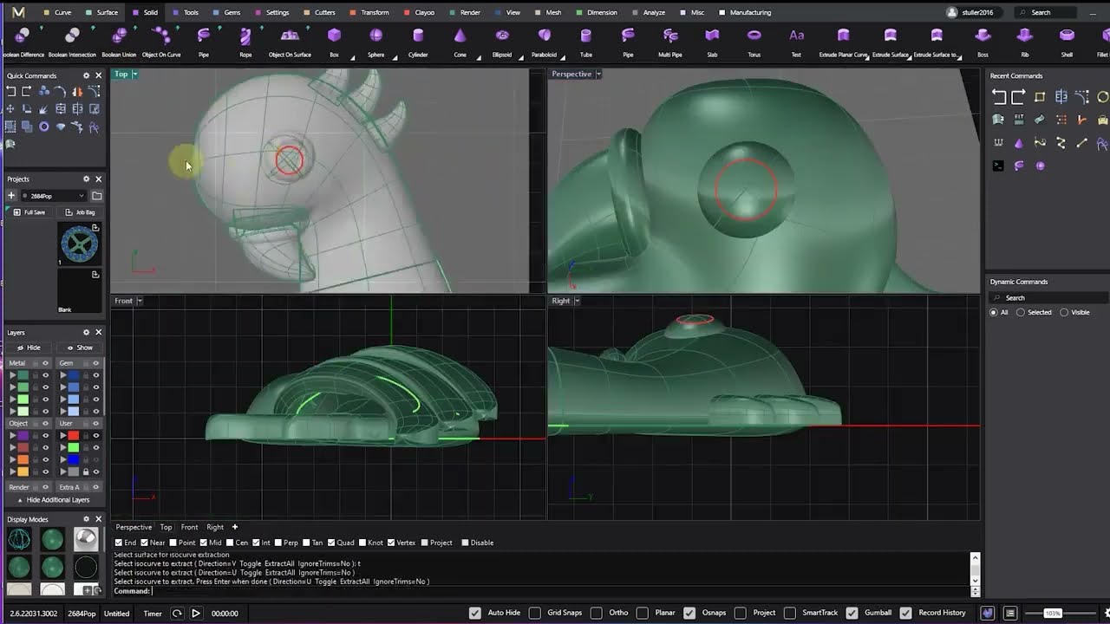The width and height of the screenshot is (1110, 624).
Task: Choose the Object On Surface tool
Action: [290, 42]
